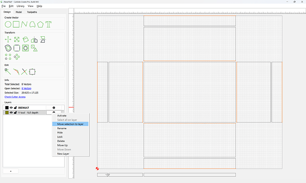The image size is (306, 183).
Task: Toggle lock on V tool - full depth layer
Action: click(x=16, y=112)
